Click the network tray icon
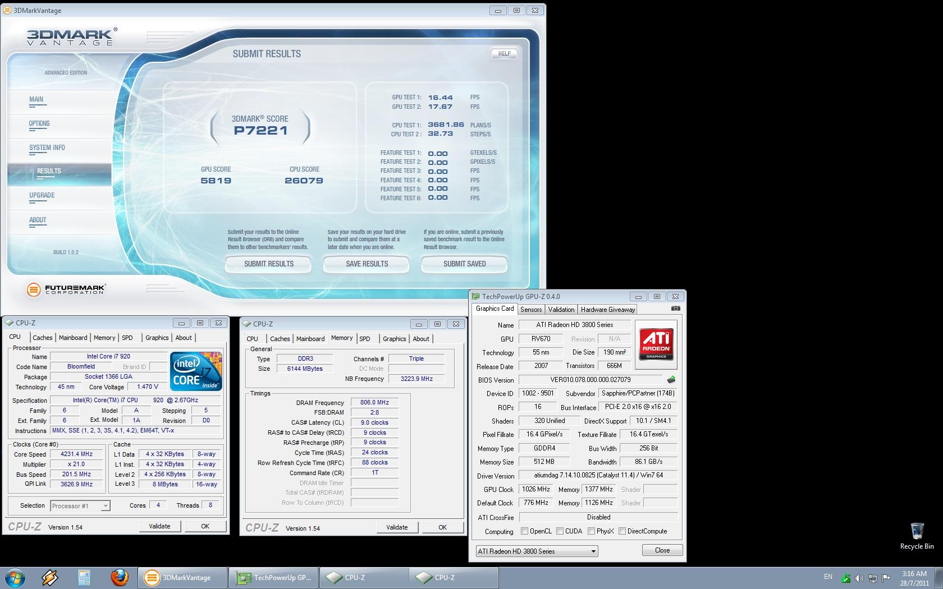This screenshot has width=943, height=589. [873, 578]
